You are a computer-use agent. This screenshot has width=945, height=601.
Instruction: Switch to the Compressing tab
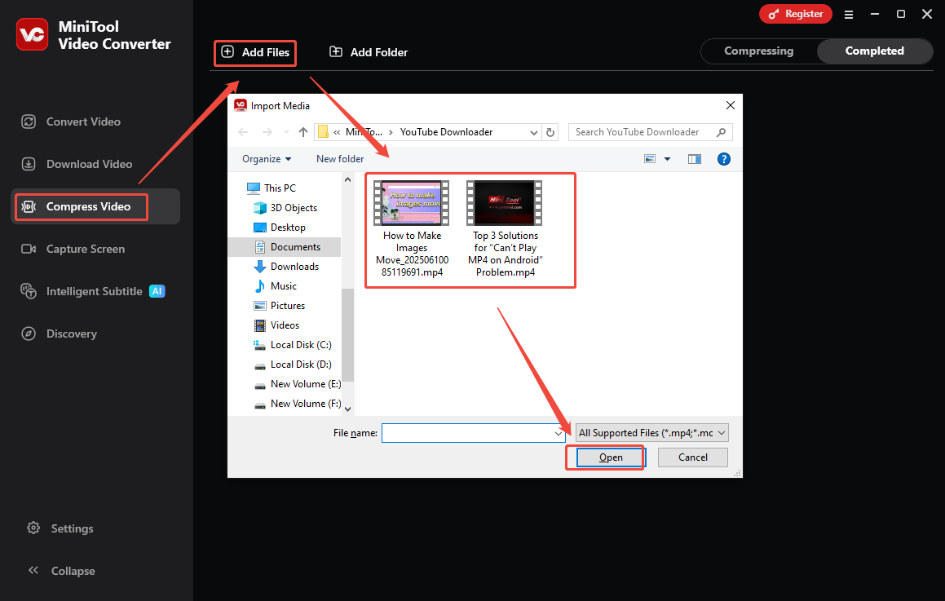click(760, 51)
